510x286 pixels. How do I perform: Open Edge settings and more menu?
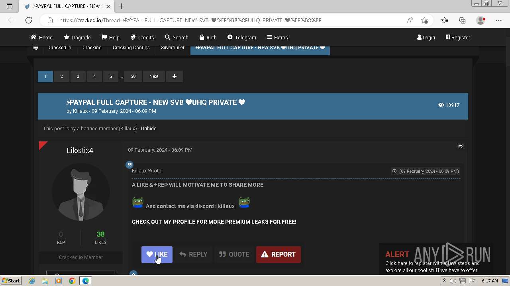point(499,20)
